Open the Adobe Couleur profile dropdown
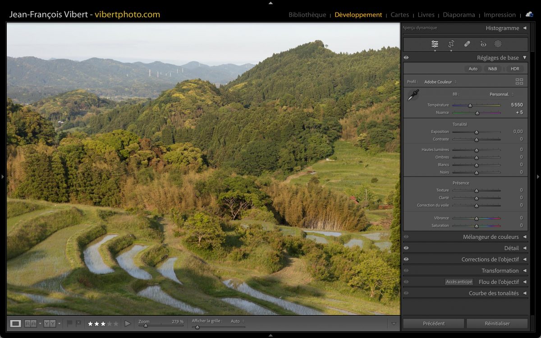This screenshot has width=541, height=338. pyautogui.click(x=440, y=82)
